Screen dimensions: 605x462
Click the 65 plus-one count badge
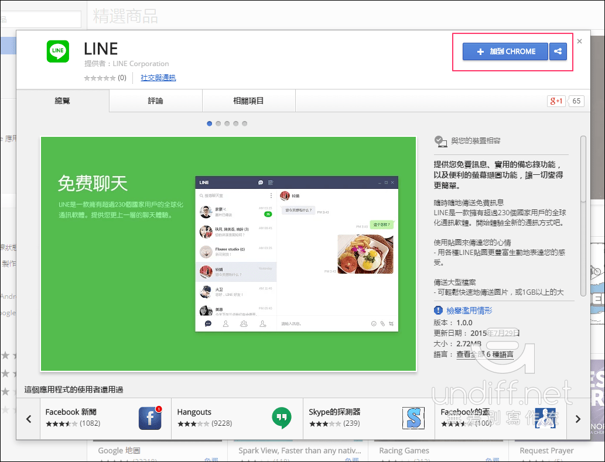pos(576,101)
